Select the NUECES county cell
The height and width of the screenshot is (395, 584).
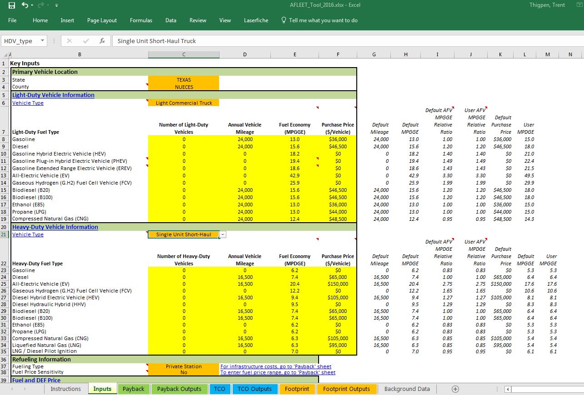point(184,87)
